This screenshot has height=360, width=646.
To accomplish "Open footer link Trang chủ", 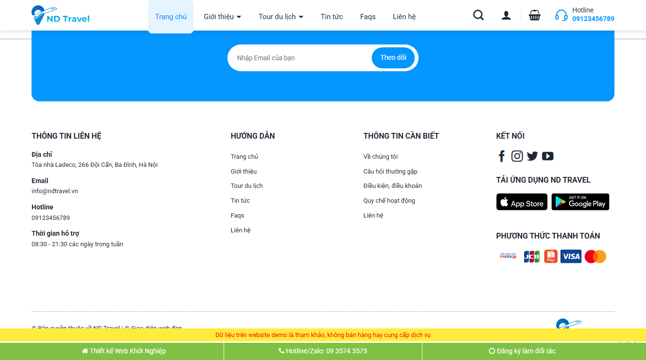I will click(244, 157).
